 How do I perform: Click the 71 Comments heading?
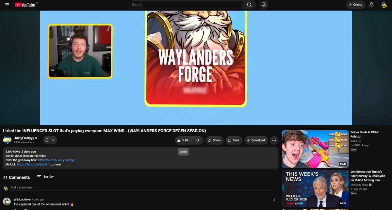click(x=16, y=177)
